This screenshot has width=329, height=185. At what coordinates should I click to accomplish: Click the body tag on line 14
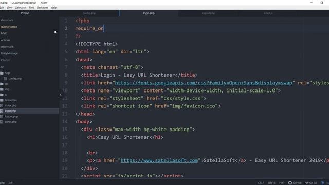point(83,122)
